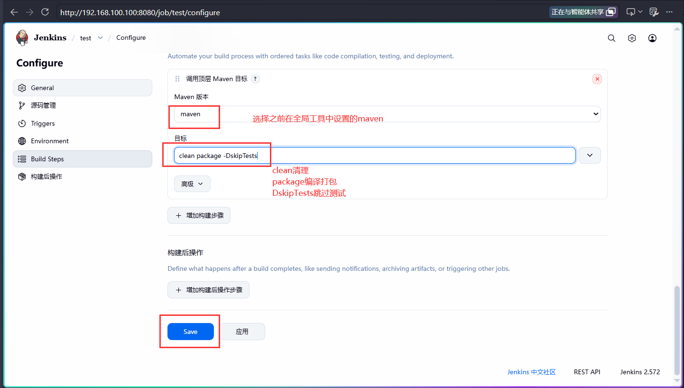The height and width of the screenshot is (388, 684).
Task: Click browser forward arrow
Action: [29, 12]
